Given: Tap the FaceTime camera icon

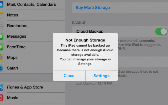Looking at the screenshot, I should coord(2,47).
